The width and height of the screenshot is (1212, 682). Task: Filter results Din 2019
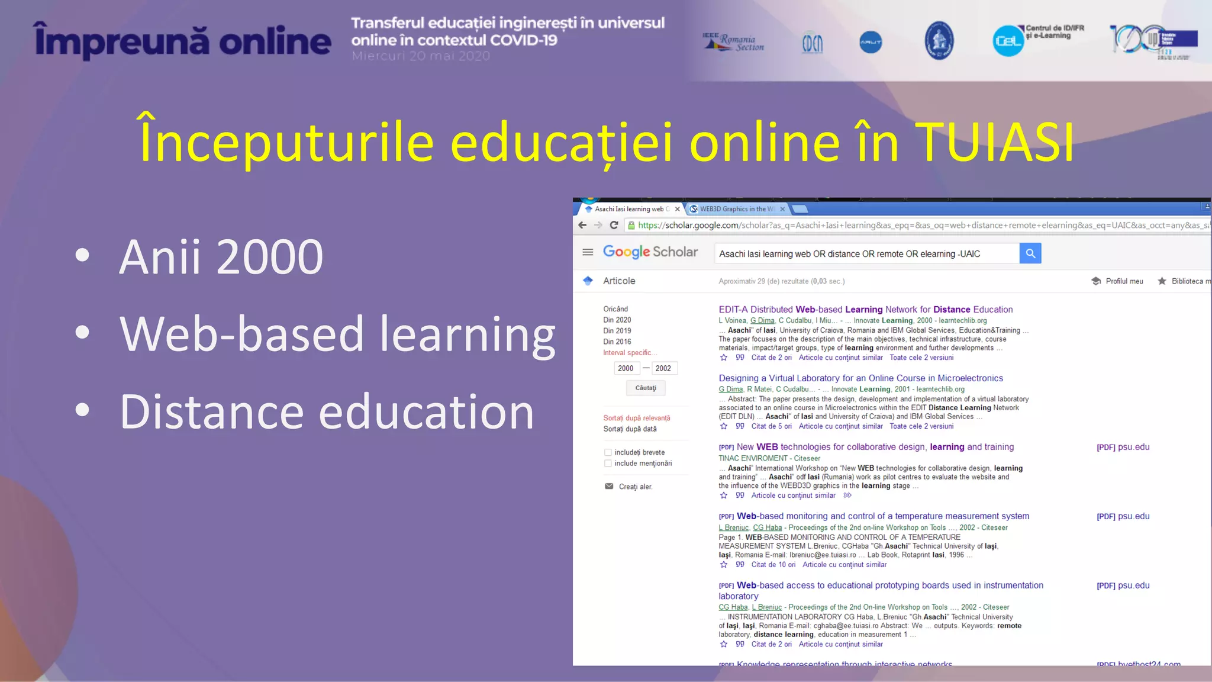pos(617,331)
